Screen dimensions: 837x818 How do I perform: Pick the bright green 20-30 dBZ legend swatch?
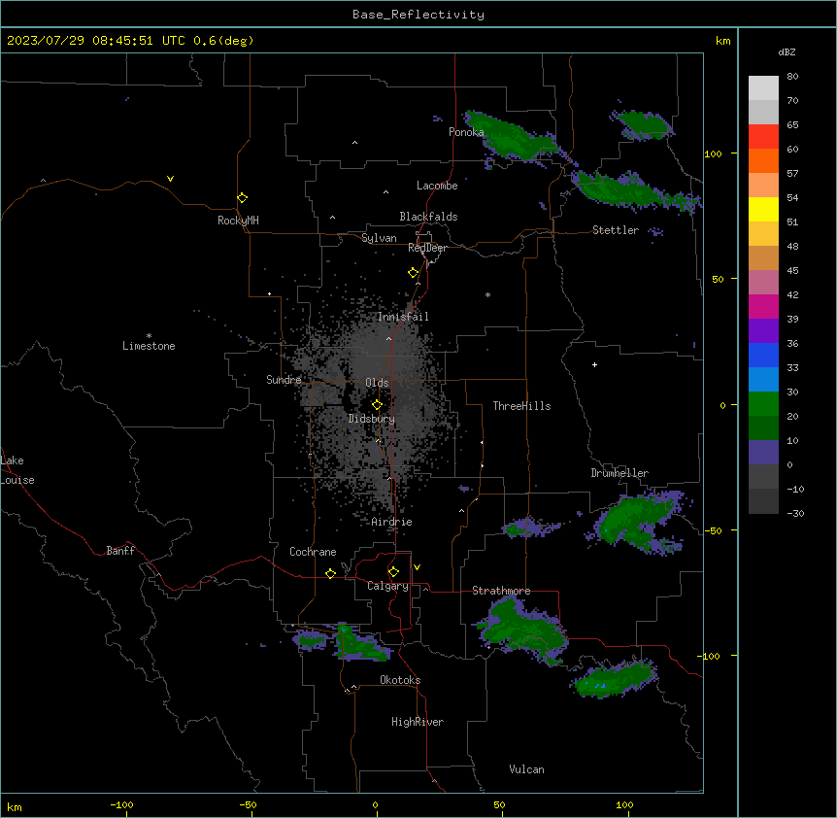763,404
